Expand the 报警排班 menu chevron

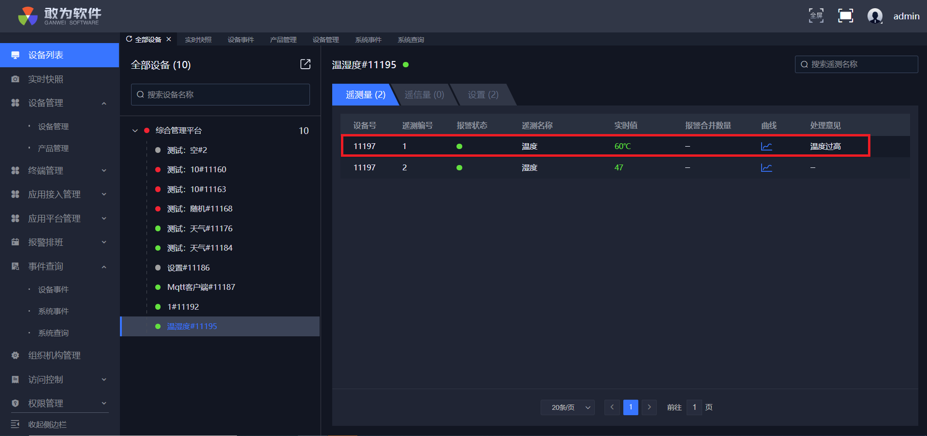tap(104, 242)
